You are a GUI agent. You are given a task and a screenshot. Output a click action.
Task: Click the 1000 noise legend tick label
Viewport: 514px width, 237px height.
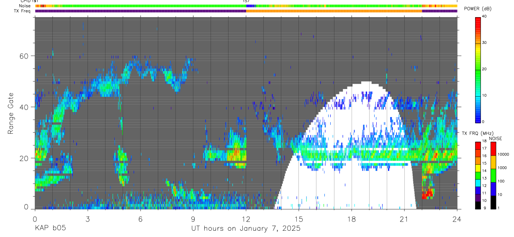(x=502, y=168)
